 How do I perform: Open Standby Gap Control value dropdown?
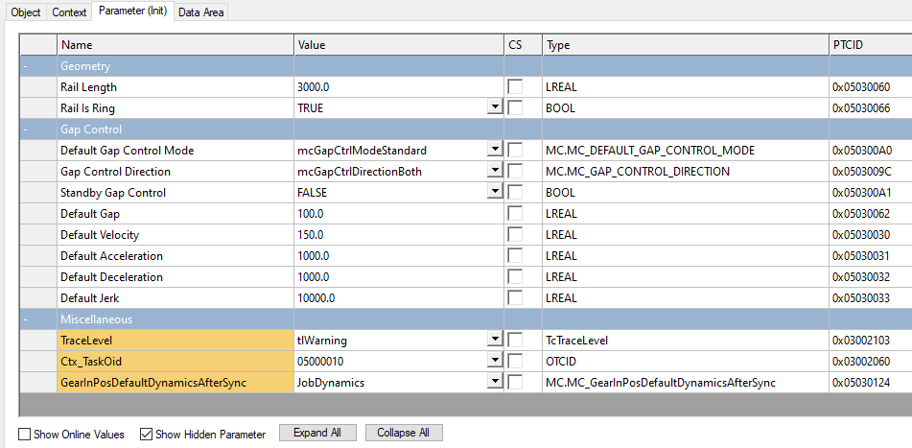495,192
